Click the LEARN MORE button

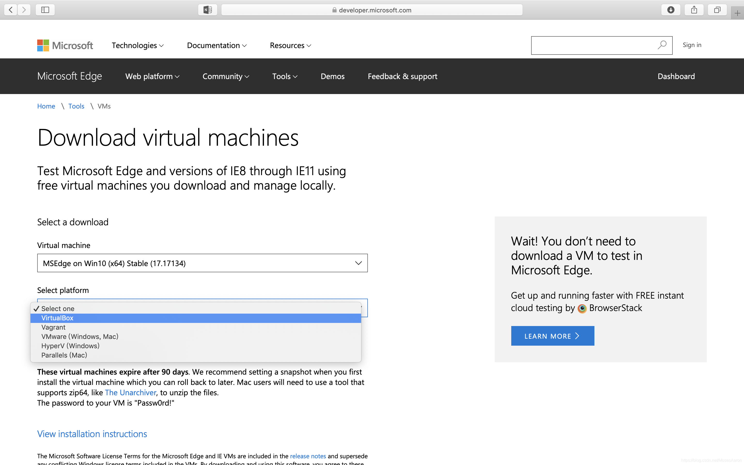tap(553, 336)
